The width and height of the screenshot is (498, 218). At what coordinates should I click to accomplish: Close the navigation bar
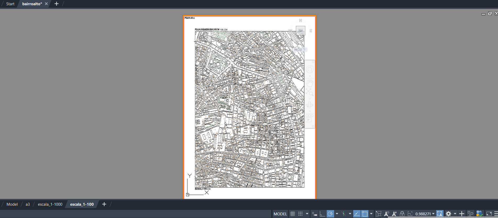[313, 62]
